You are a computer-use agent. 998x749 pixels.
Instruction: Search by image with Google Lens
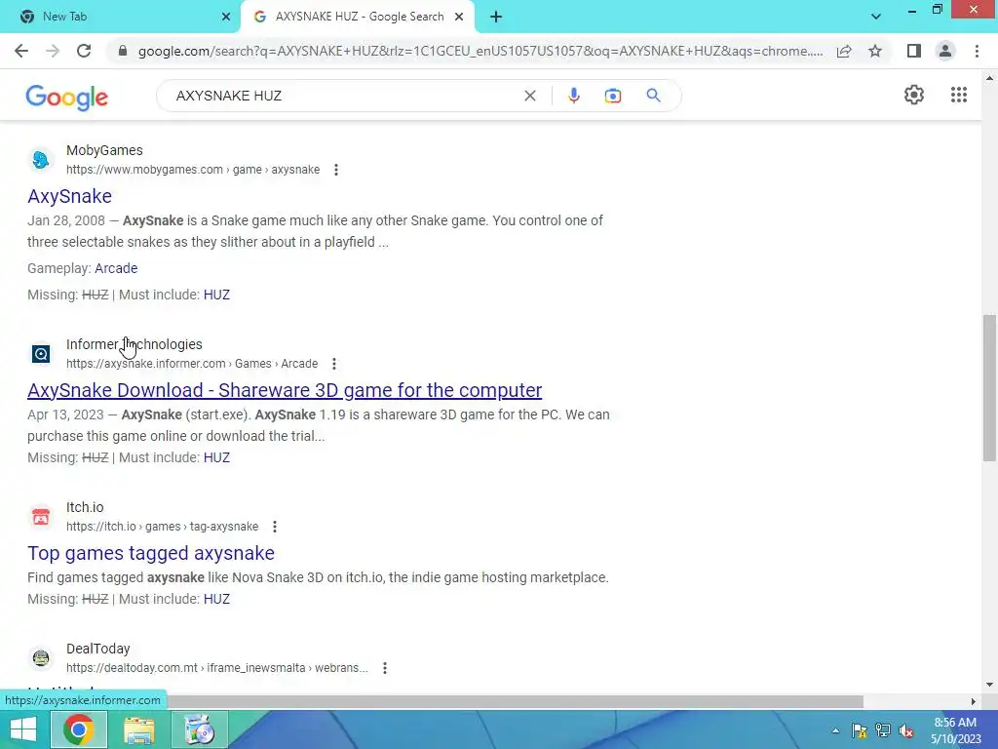(x=612, y=96)
